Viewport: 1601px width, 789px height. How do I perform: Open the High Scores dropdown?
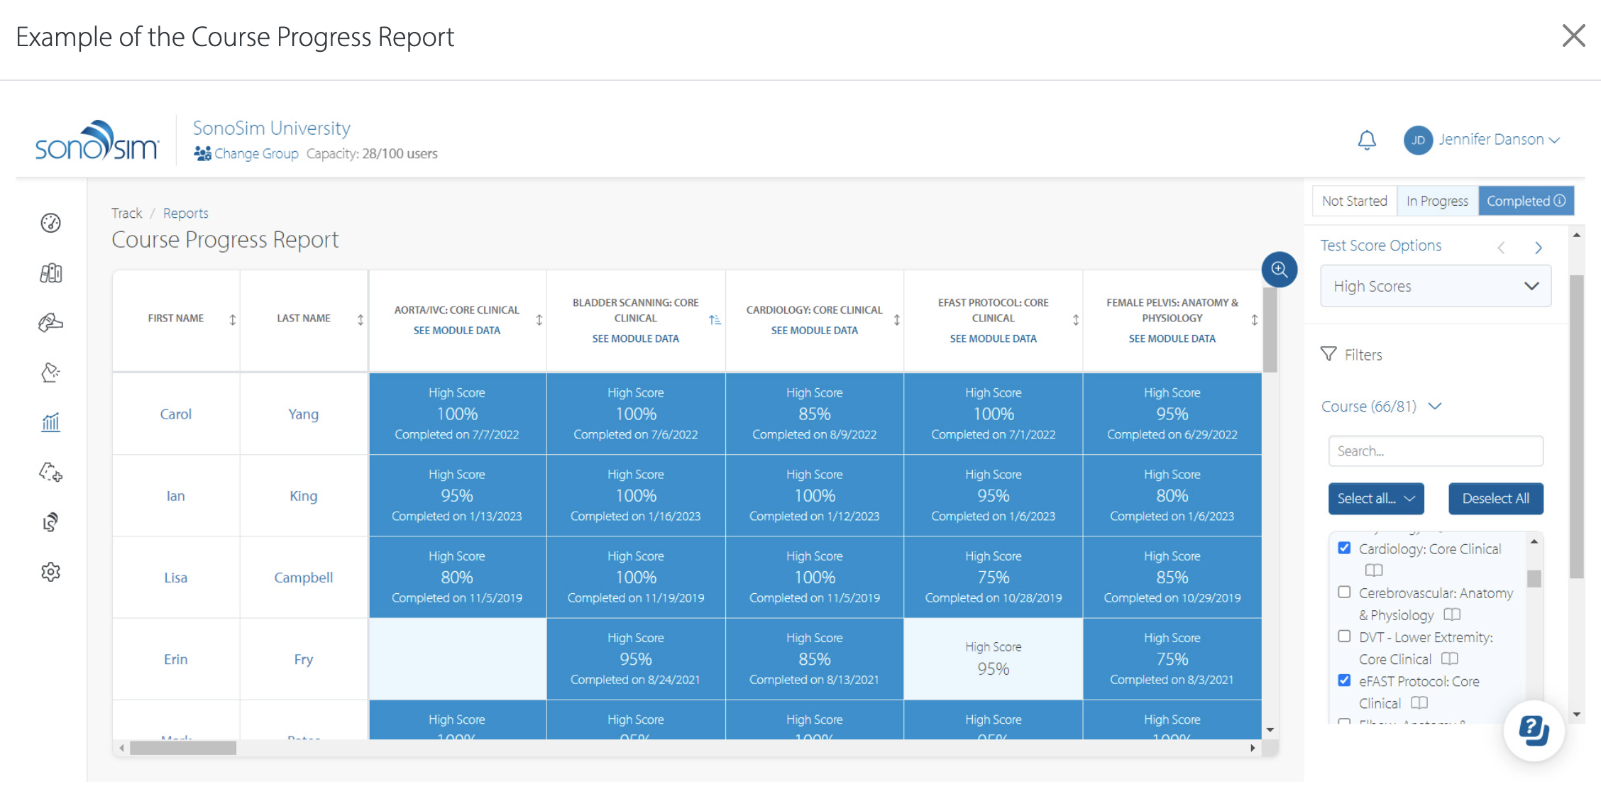(1435, 286)
